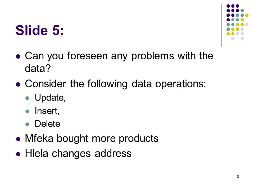Click the purple bullet beside 'Mfeka bought'

point(18,139)
